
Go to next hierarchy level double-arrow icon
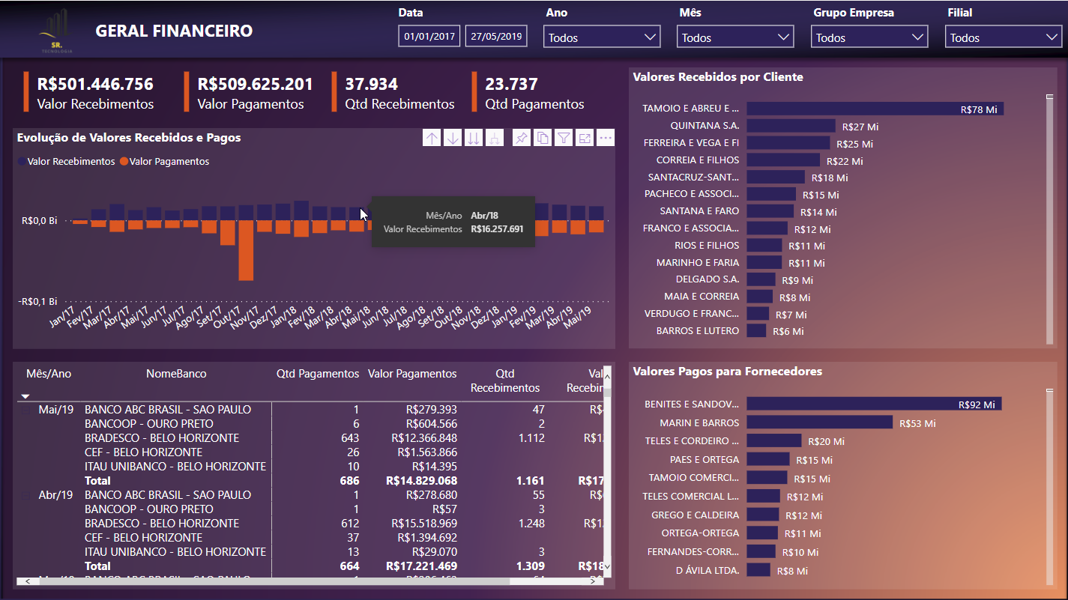pos(474,138)
